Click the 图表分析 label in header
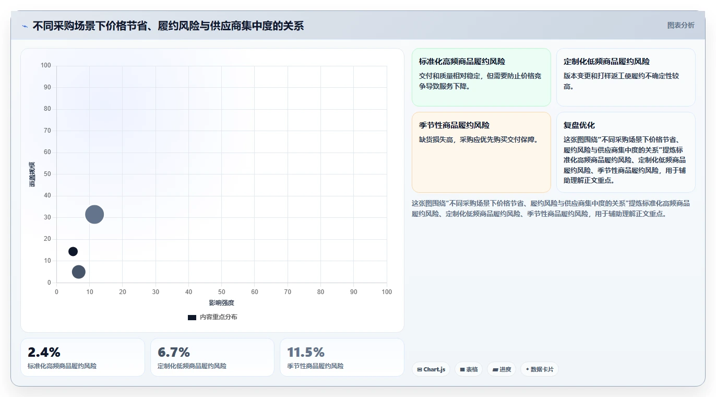The image size is (716, 397). [681, 25]
